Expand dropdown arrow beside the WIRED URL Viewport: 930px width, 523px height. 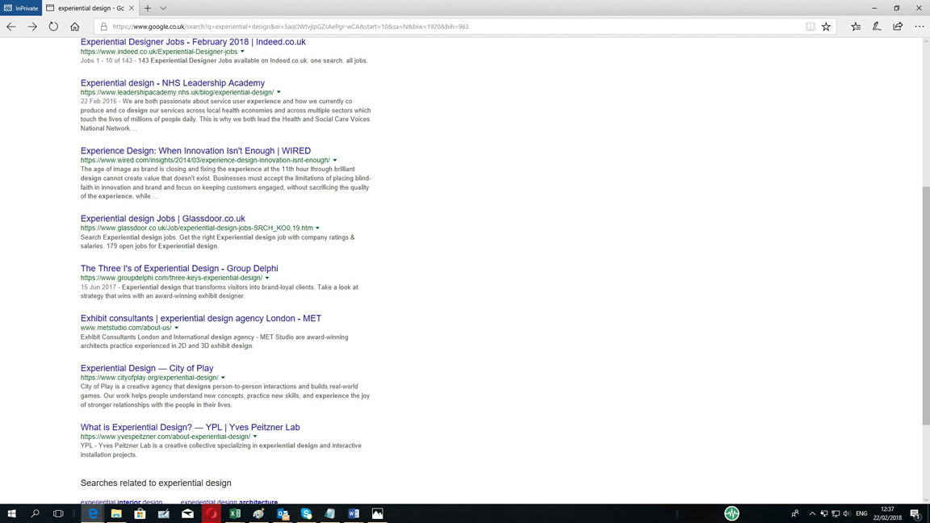click(335, 161)
